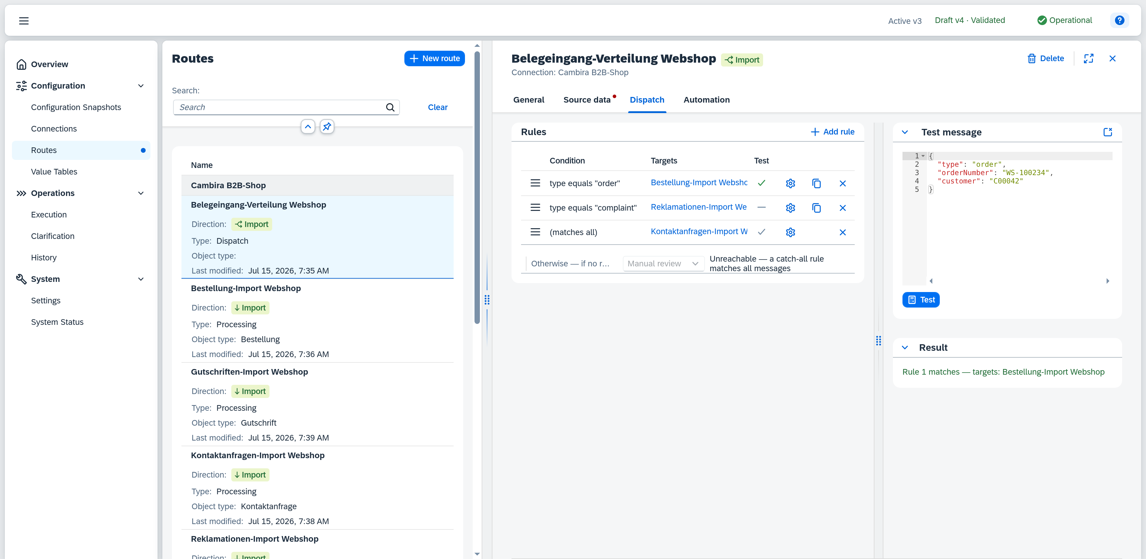Image resolution: width=1146 pixels, height=559 pixels.
Task: Remove the type equals "order" rule
Action: pyautogui.click(x=842, y=183)
